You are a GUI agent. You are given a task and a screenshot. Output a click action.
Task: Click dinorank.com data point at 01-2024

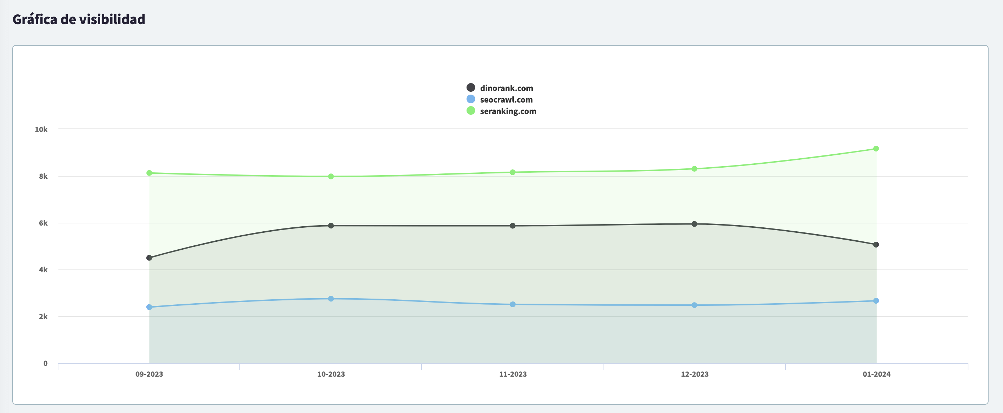[x=876, y=245]
